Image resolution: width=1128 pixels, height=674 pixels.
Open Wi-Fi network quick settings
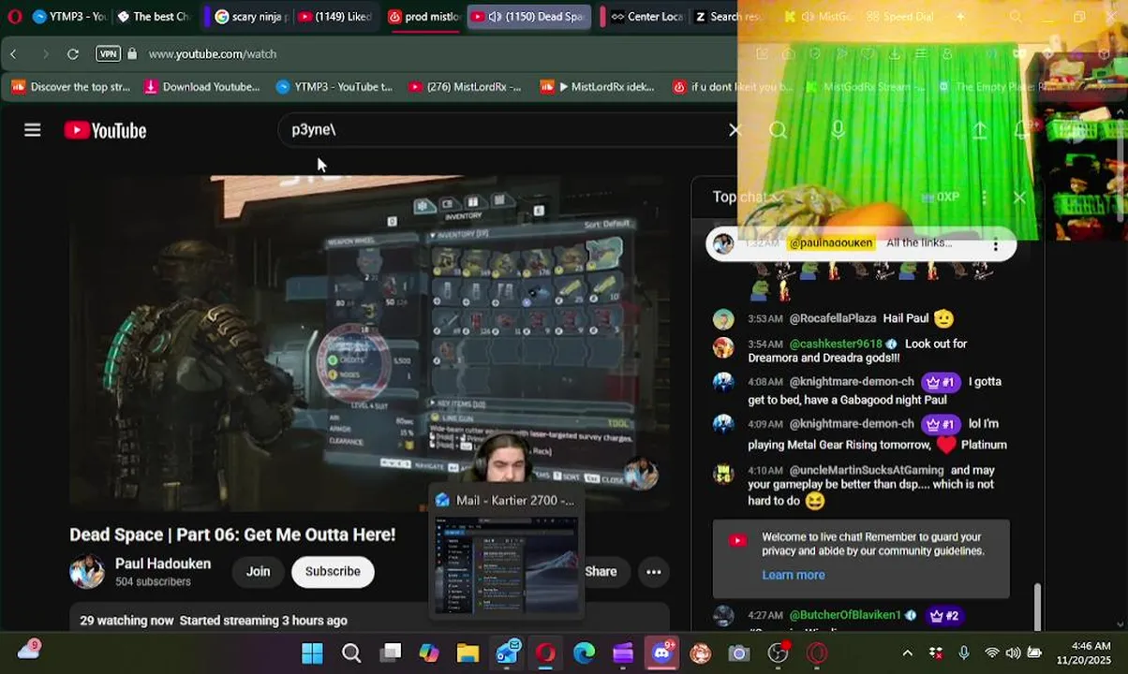(991, 652)
